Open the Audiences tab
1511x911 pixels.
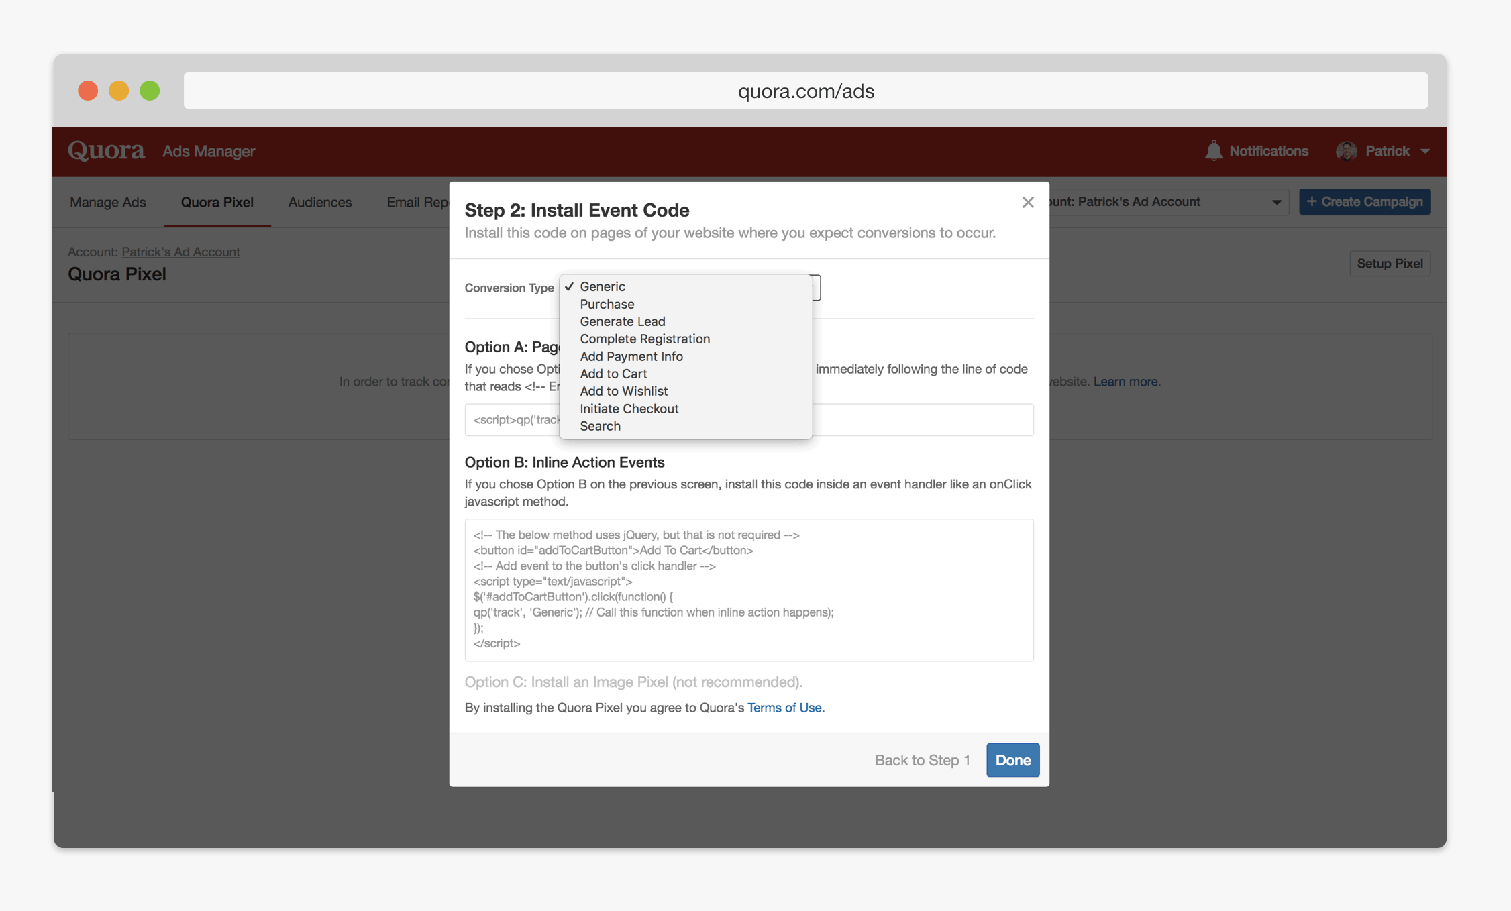pyautogui.click(x=319, y=202)
